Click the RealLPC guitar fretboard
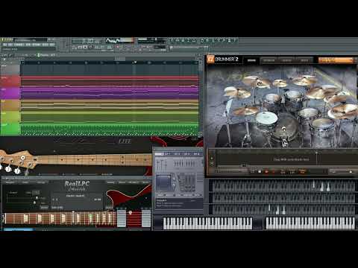This screenshot has width=358, height=268. (x=60, y=219)
